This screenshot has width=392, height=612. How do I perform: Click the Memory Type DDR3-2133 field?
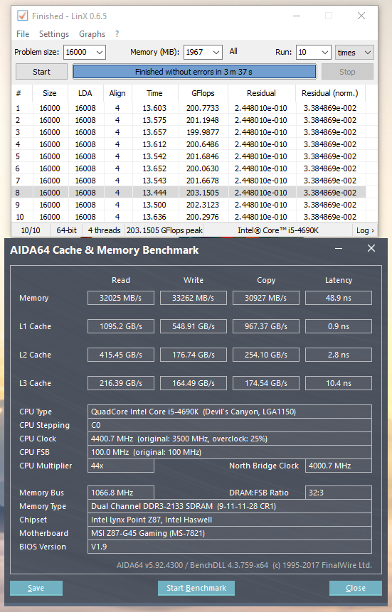229,506
